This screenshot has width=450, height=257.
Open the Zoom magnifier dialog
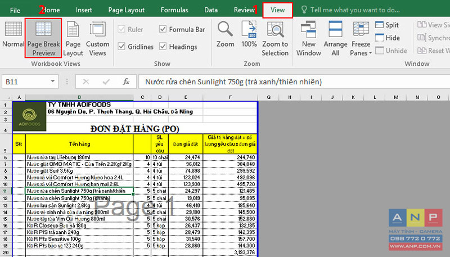(226, 34)
